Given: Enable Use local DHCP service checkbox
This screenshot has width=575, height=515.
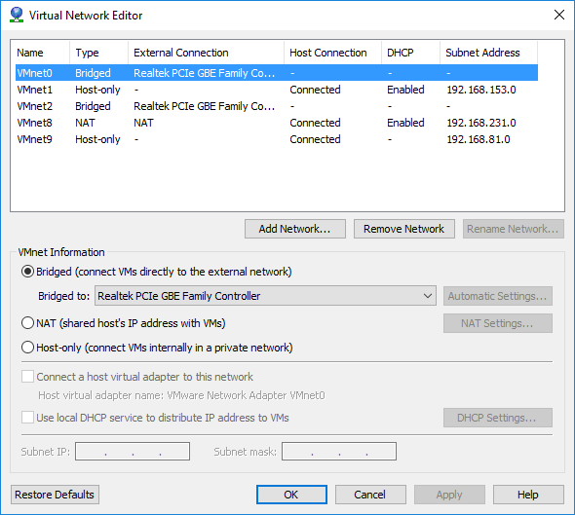Looking at the screenshot, I should tap(28, 418).
